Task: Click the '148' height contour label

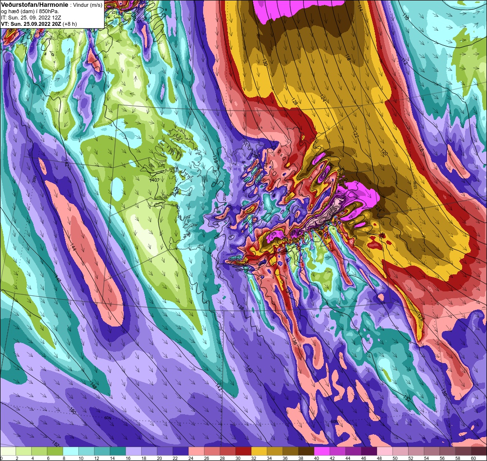Action: [93, 386]
